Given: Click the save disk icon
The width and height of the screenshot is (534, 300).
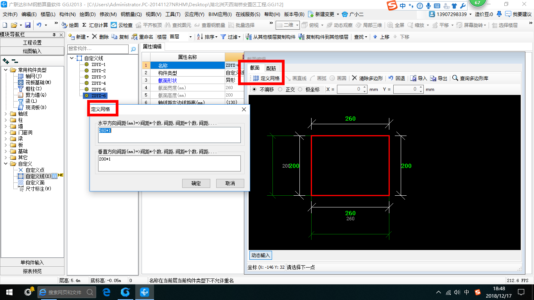Looking at the screenshot, I should 28,25.
